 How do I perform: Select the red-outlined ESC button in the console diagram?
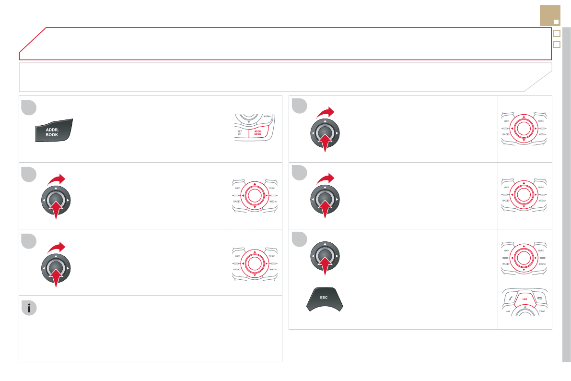click(x=524, y=299)
